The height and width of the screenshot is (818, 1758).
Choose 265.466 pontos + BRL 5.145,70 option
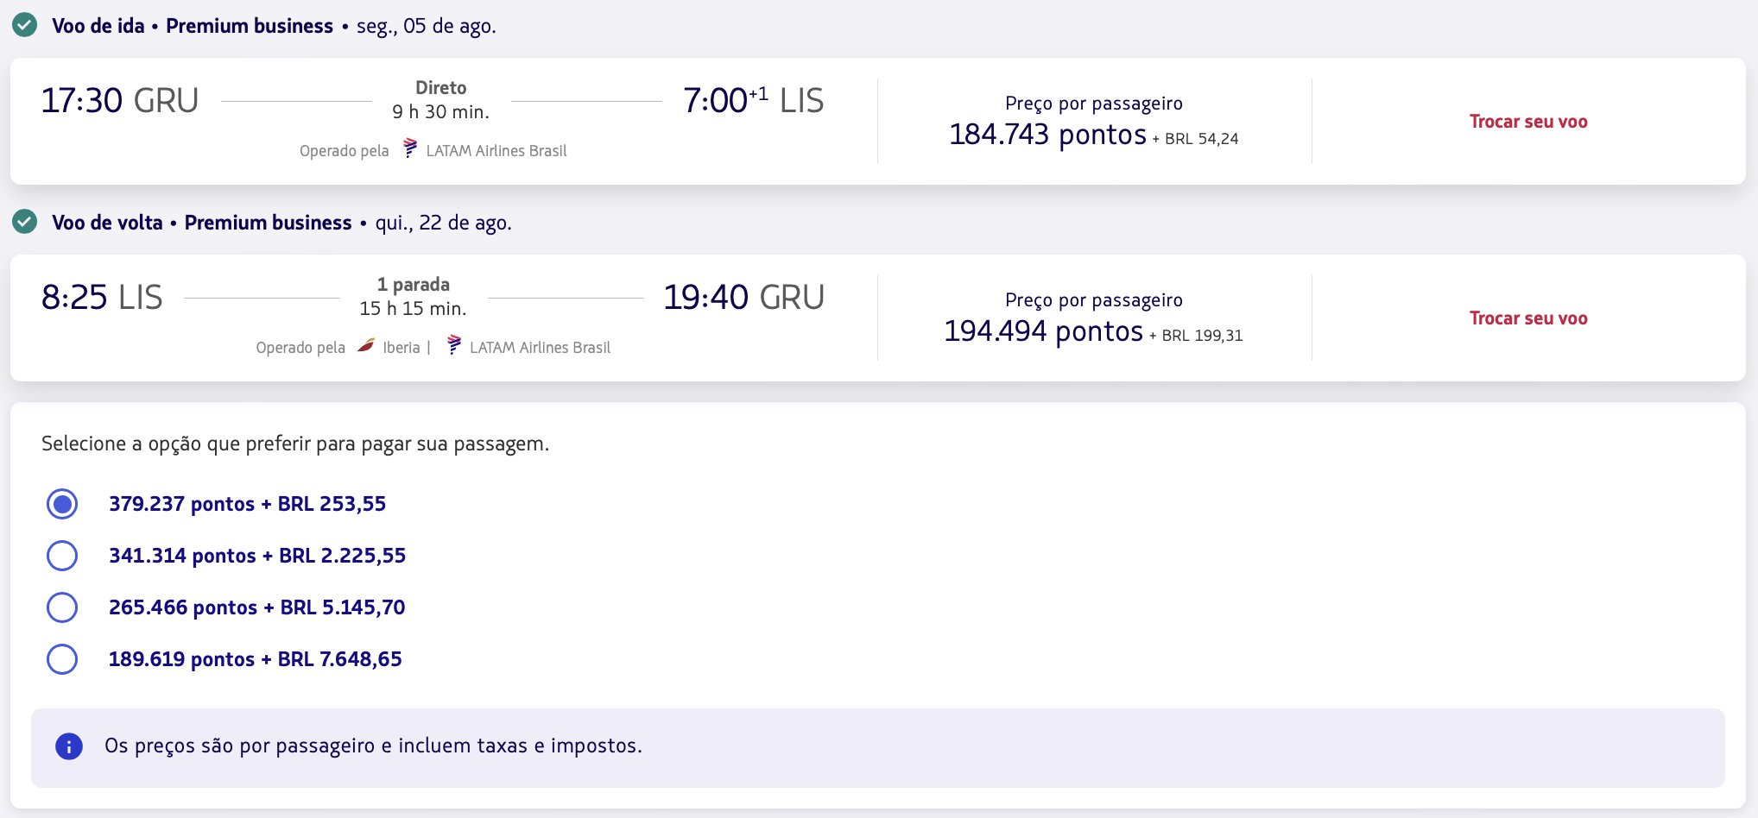click(x=62, y=607)
